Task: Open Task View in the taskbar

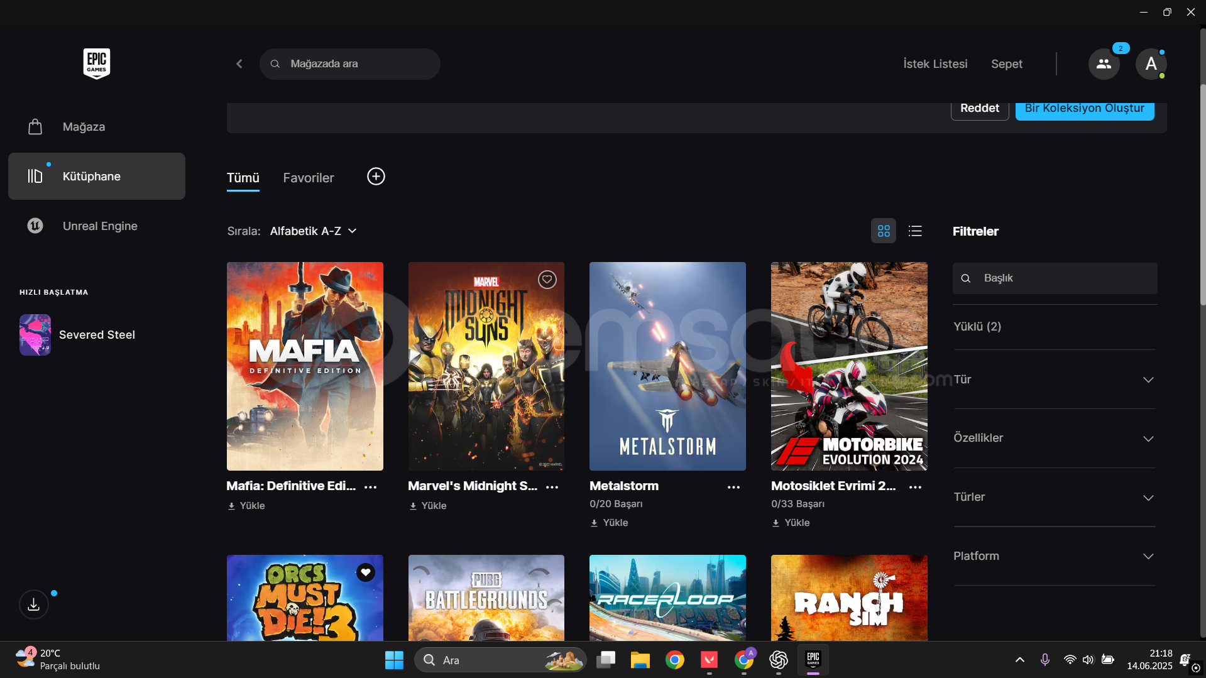Action: (x=606, y=660)
